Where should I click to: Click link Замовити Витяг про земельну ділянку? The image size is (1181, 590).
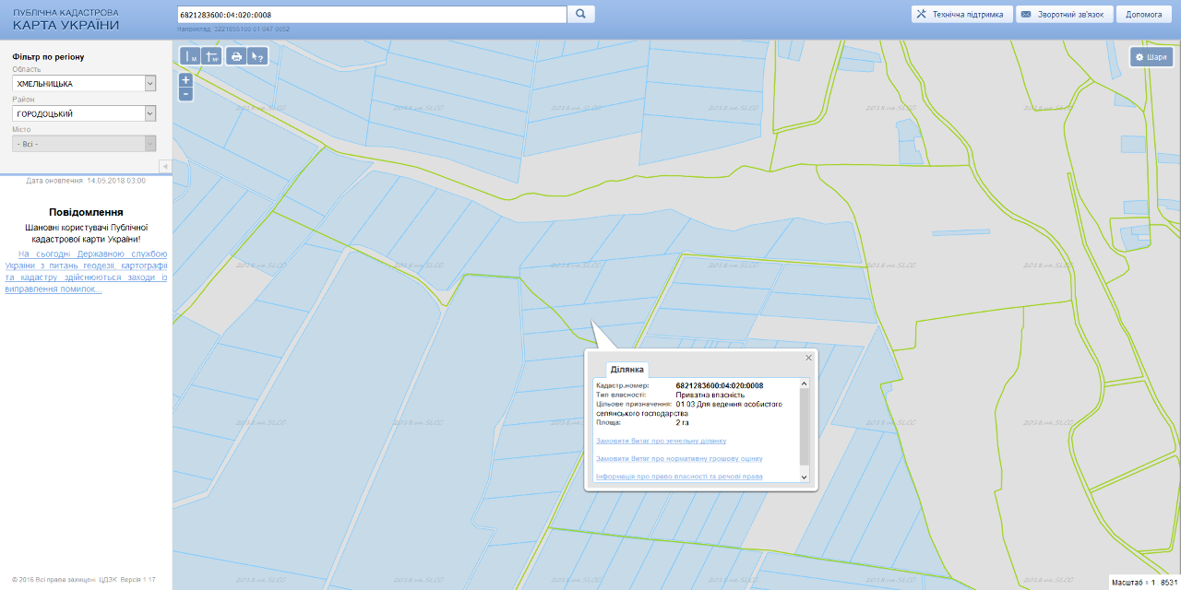[x=661, y=441]
